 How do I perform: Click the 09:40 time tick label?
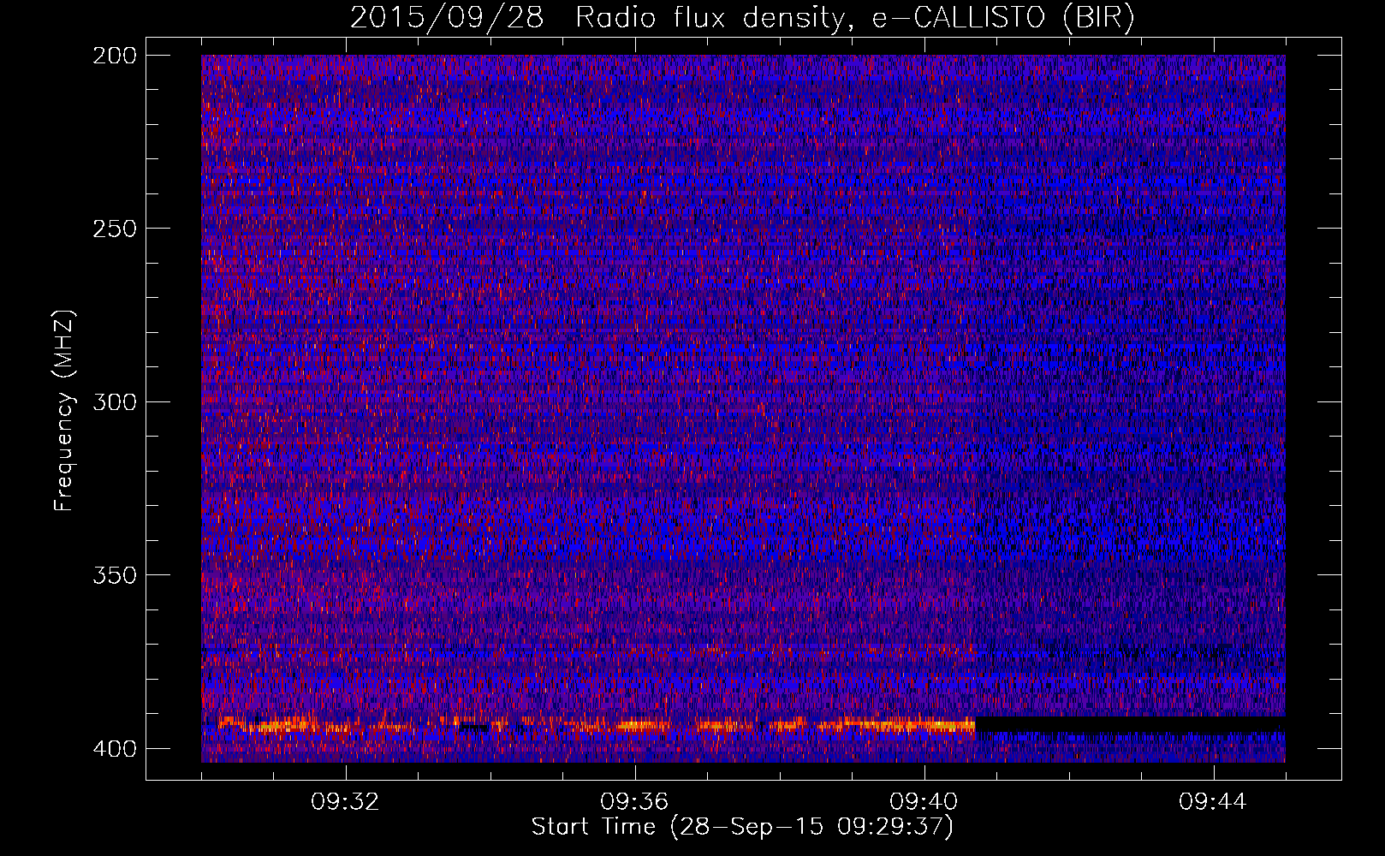coord(924,802)
